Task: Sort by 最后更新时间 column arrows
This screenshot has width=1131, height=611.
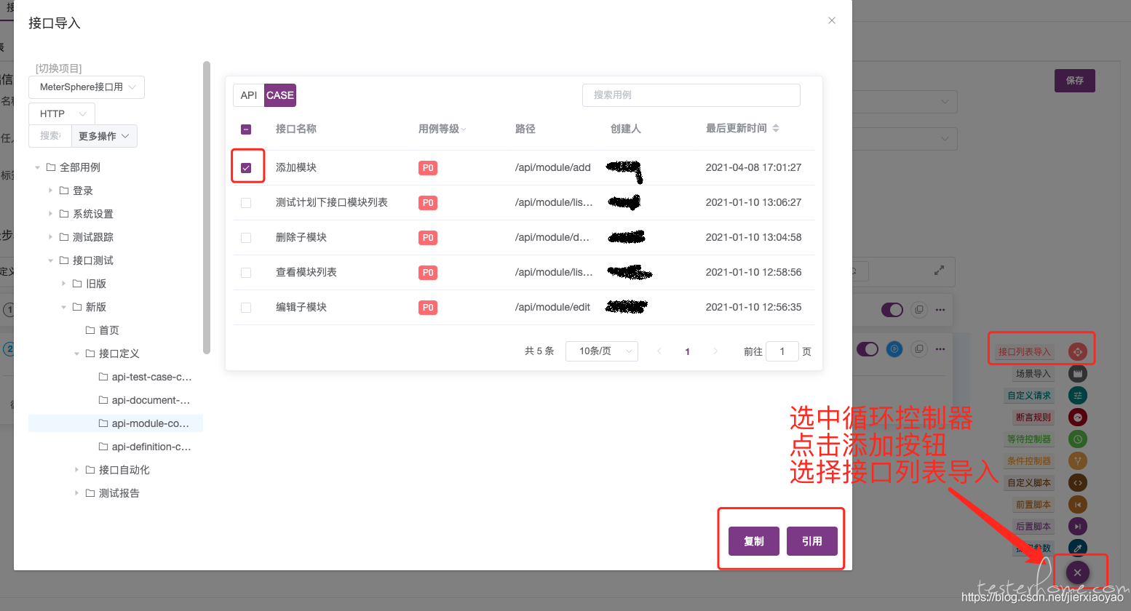Action: (x=776, y=128)
